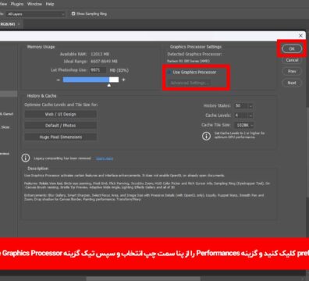Select Huge Pixel Dimensions cache preset

pos(61,137)
